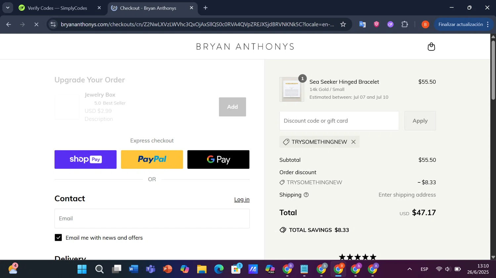Bookmark this page with the star icon
This screenshot has height=278, width=496.
click(343, 24)
